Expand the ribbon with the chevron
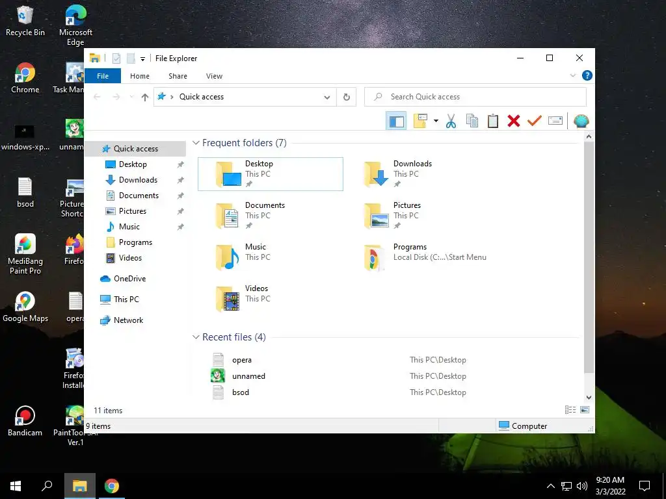Screen dimensions: 666x499 [x=572, y=75]
